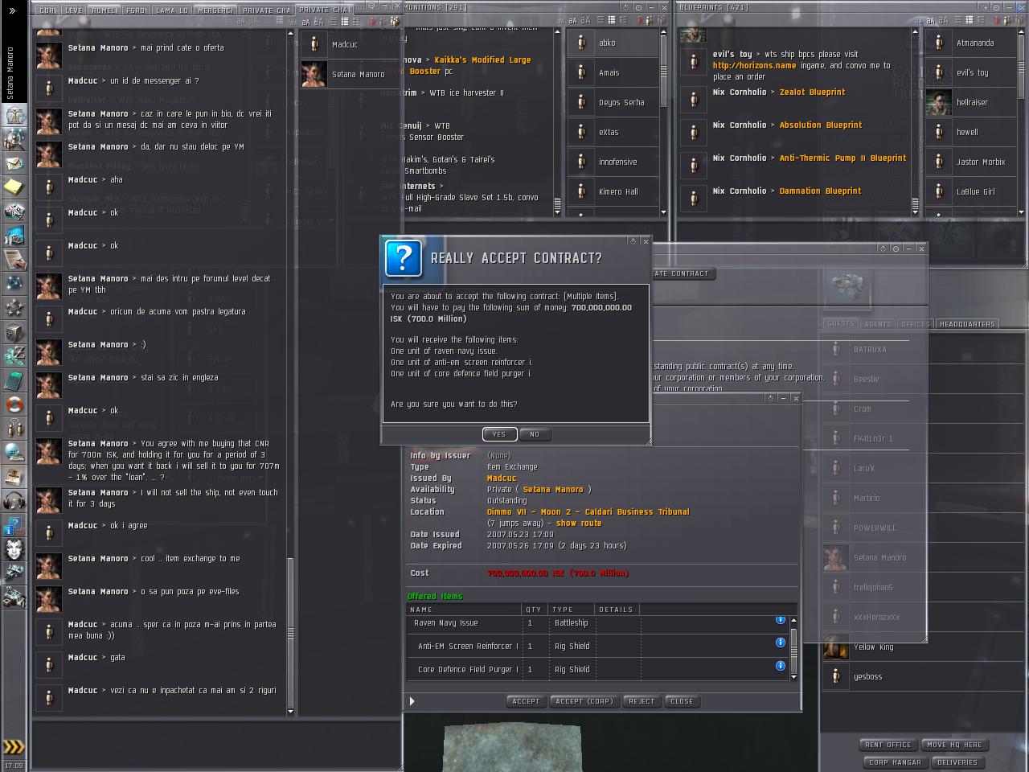Open the Character Sheet sidebar icon
The width and height of the screenshot is (1029, 772).
(14, 116)
